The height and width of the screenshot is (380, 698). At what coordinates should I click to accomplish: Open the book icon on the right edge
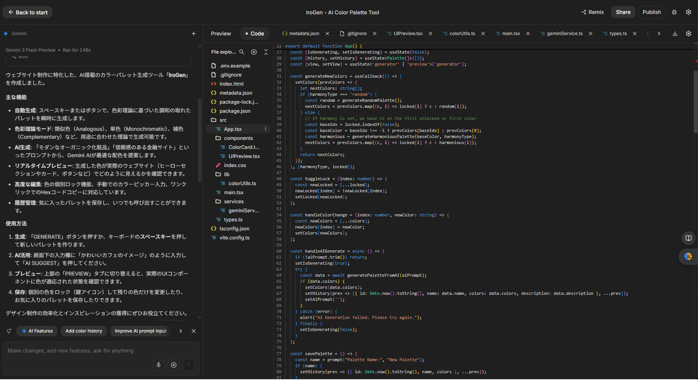click(689, 238)
